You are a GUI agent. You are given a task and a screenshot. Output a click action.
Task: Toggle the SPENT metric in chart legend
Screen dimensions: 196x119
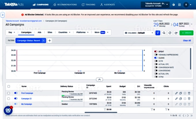pyautogui.click(x=156, y=51)
